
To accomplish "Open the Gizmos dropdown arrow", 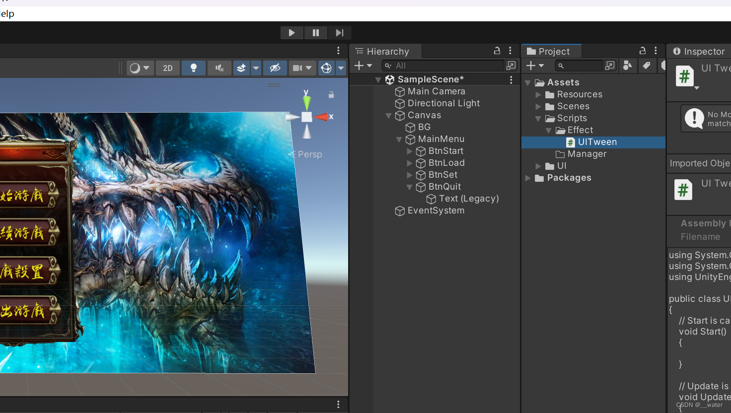I will (341, 68).
